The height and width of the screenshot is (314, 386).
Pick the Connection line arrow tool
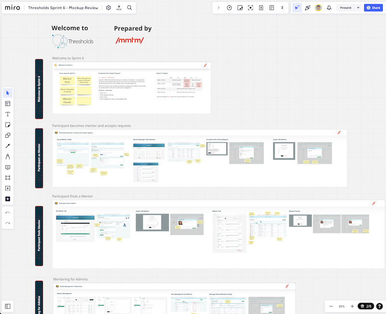point(8,146)
